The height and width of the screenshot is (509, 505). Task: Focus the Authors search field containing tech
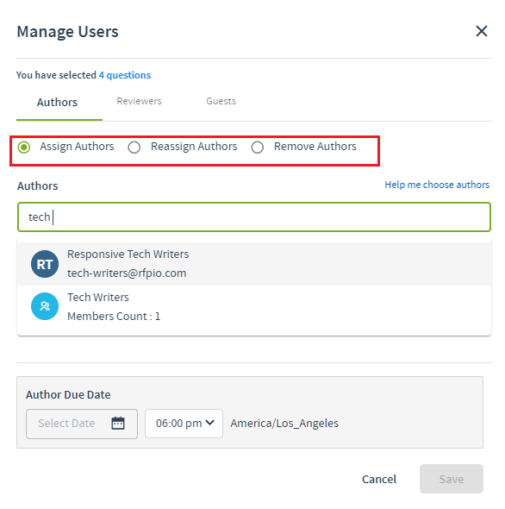[x=254, y=217]
